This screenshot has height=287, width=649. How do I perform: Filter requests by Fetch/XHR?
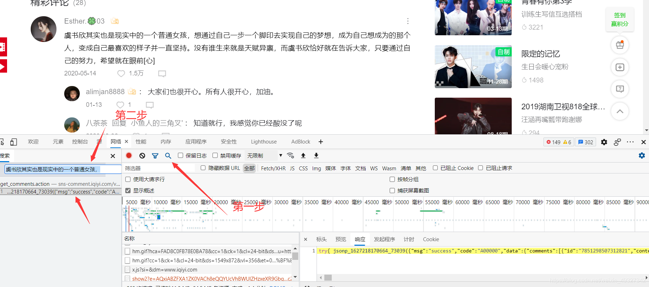tap(273, 169)
